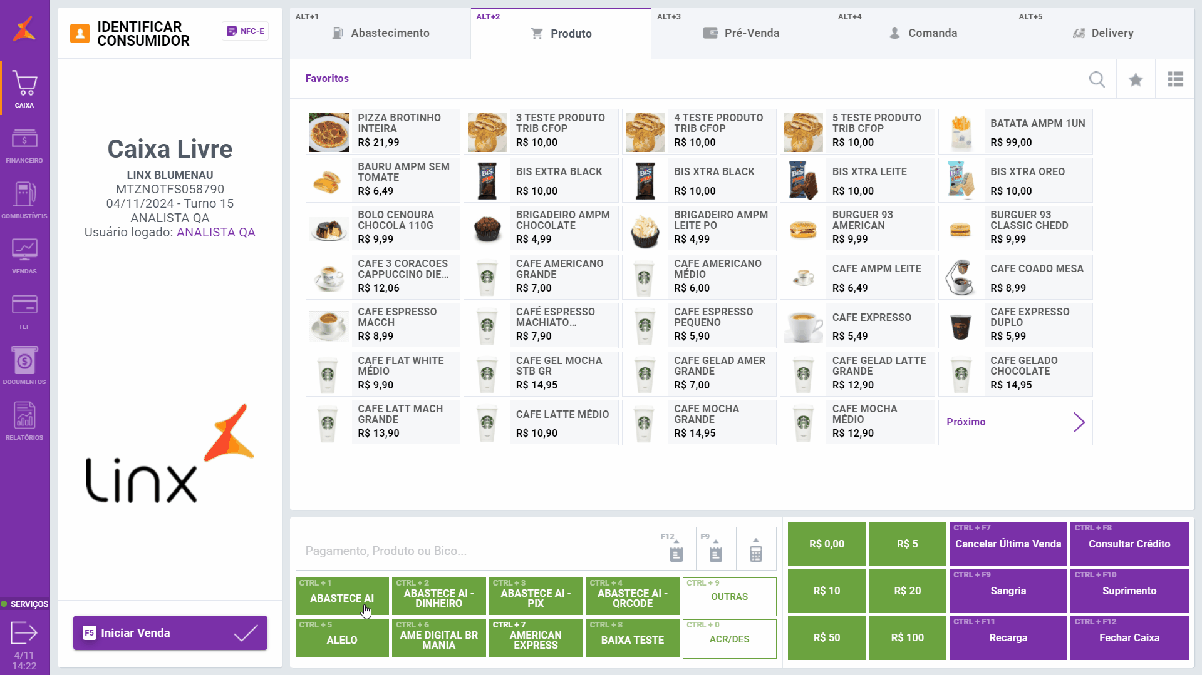Click Consultar Crédito button

coord(1129,544)
